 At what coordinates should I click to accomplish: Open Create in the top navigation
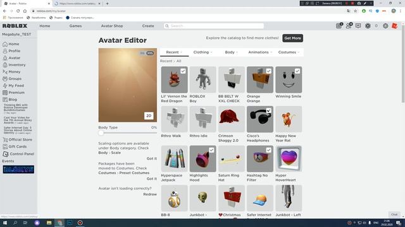click(148, 26)
